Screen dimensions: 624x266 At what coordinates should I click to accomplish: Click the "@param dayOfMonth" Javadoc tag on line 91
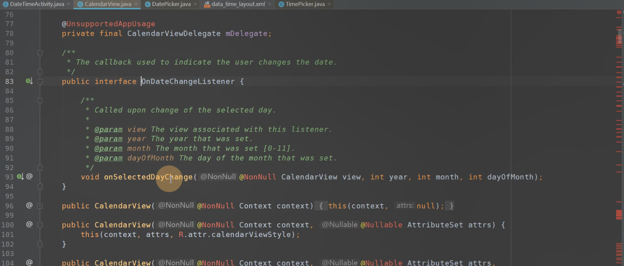(x=134, y=158)
